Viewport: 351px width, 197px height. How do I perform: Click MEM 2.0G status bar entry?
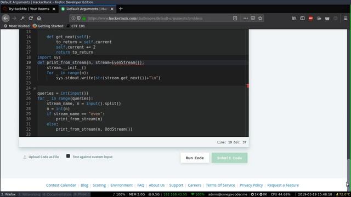tap(137, 194)
